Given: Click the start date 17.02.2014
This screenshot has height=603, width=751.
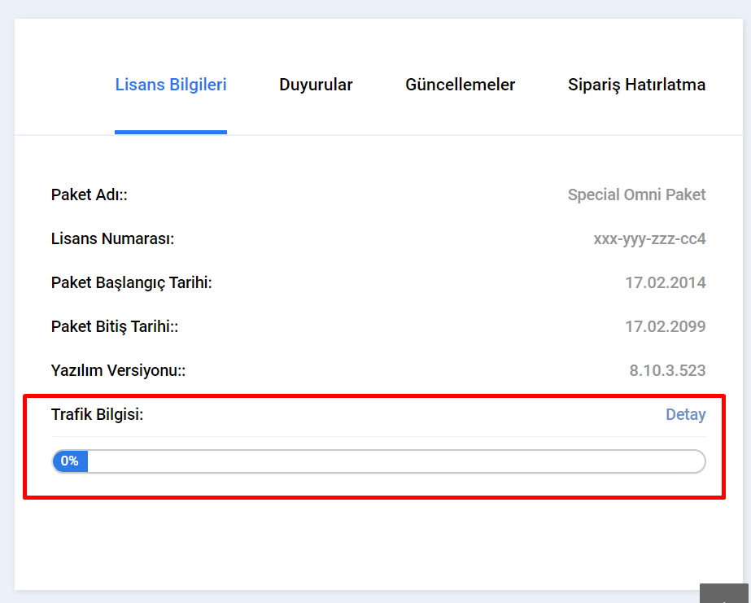Looking at the screenshot, I should (x=666, y=282).
